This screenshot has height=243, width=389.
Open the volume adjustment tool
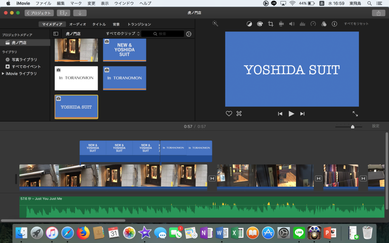pyautogui.click(x=292, y=24)
